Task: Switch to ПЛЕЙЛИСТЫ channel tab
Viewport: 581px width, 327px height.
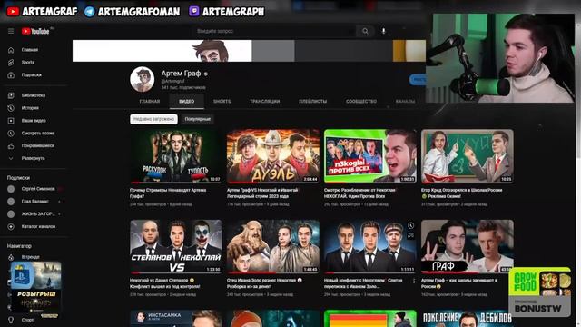Action: click(312, 101)
